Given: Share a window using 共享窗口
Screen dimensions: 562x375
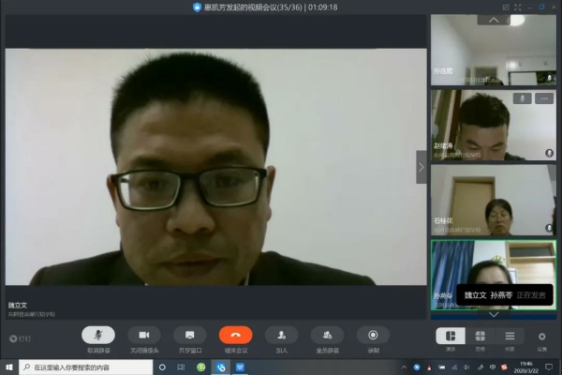Looking at the screenshot, I should pos(190,336).
